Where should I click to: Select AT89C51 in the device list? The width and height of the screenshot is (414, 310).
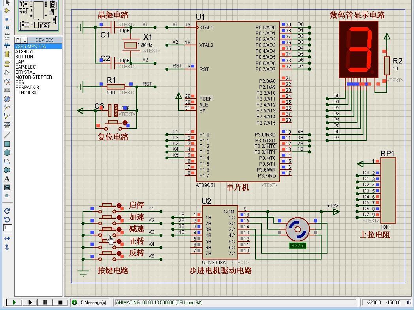pos(38,51)
